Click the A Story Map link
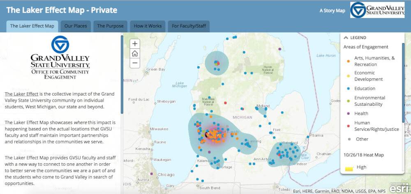 point(332,11)
